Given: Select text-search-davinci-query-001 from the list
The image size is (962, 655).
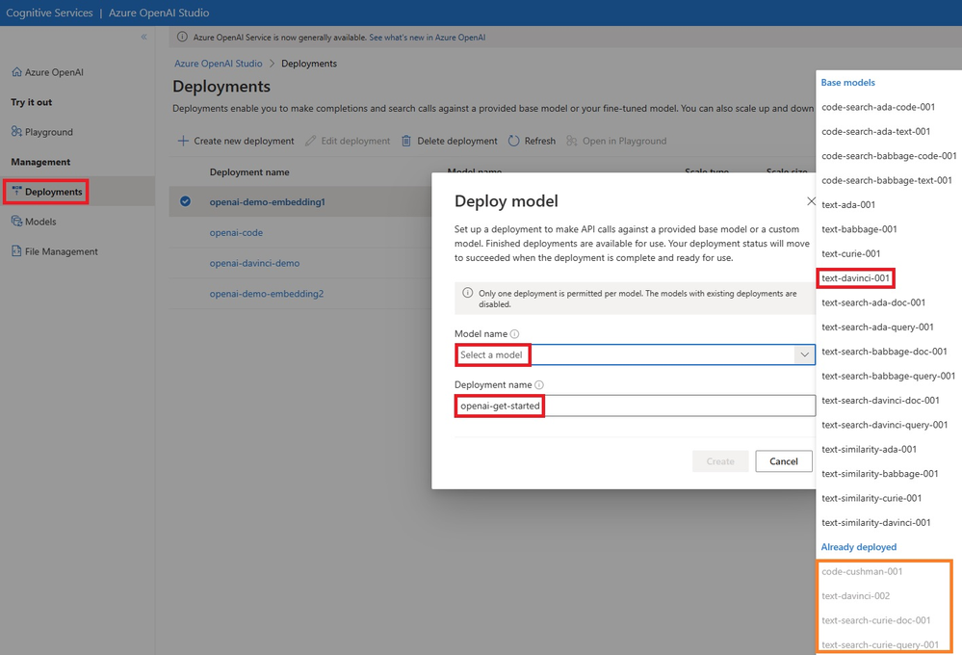Looking at the screenshot, I should pos(885,425).
